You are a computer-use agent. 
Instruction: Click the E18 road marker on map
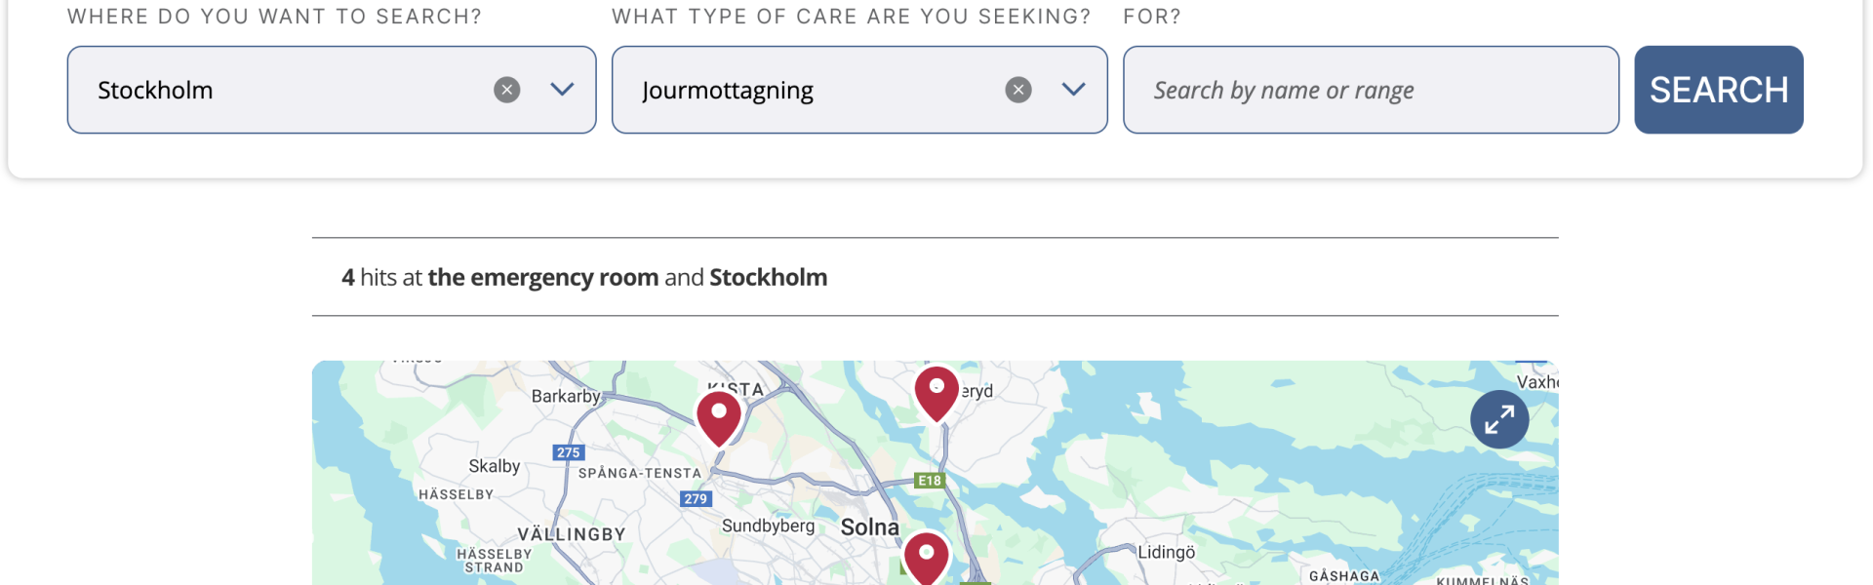[x=930, y=481]
